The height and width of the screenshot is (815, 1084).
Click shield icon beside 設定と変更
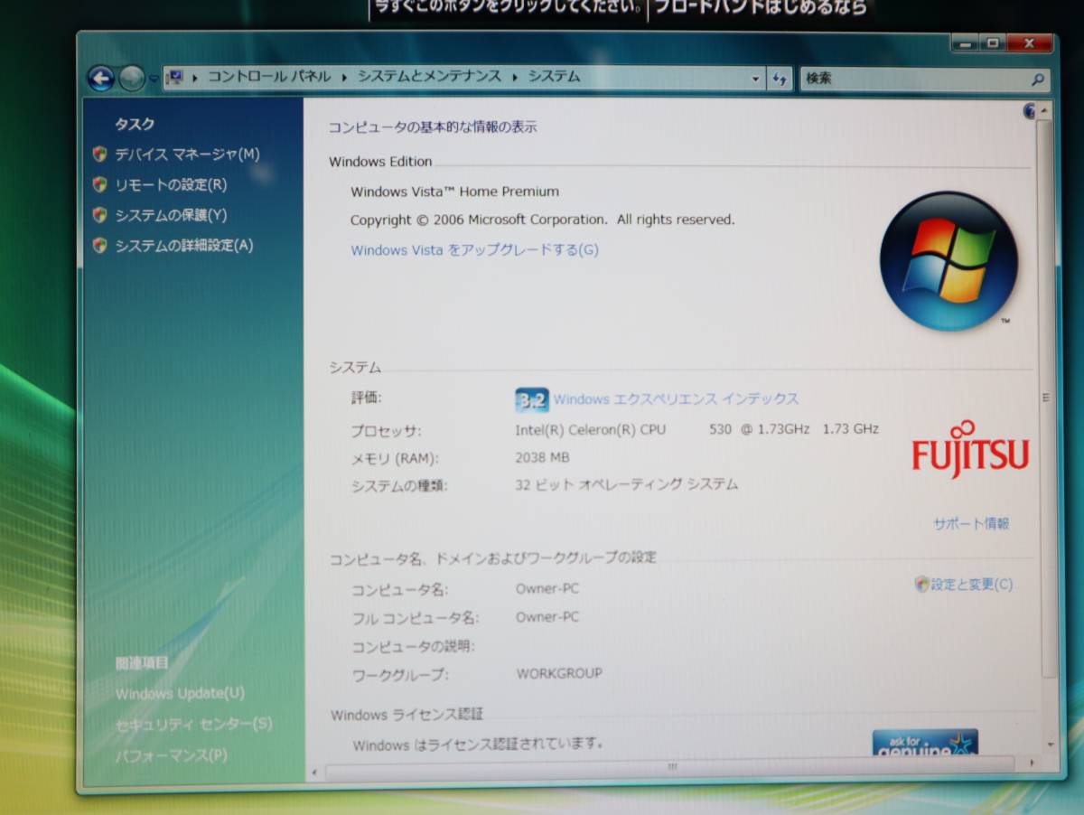pos(921,585)
